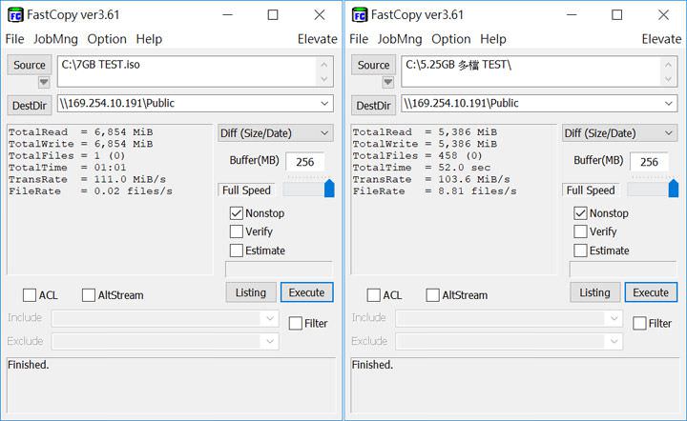
Task: Click the FastCopy app icon in right window title bar
Action: pos(360,15)
